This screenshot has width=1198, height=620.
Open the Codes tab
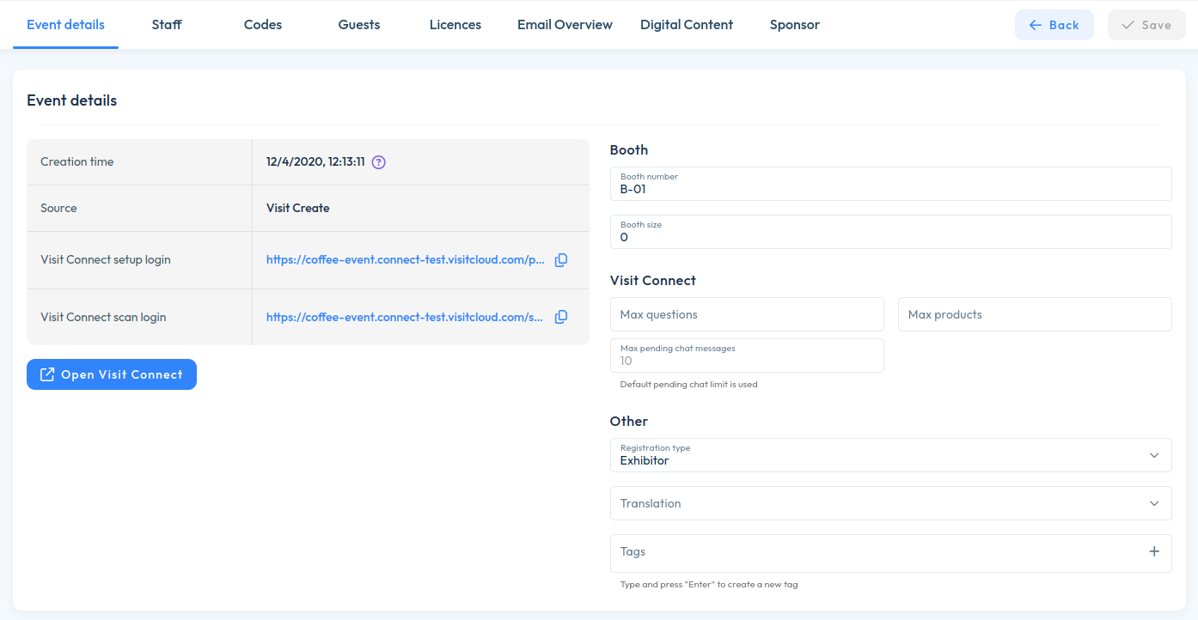[x=263, y=25]
